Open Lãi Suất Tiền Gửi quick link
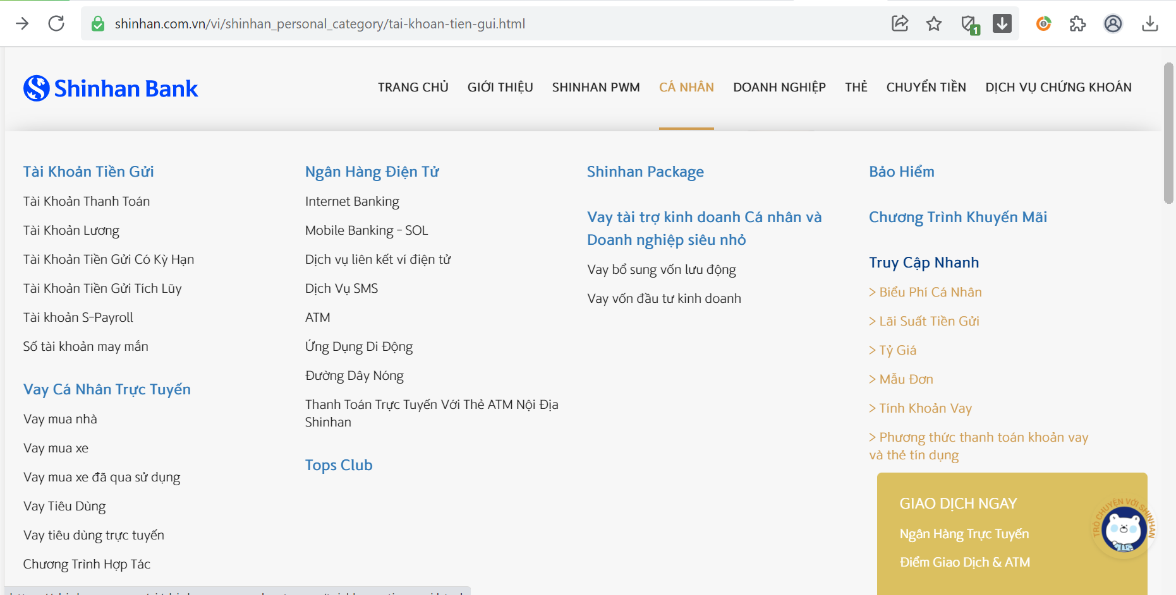The image size is (1176, 595). click(x=924, y=321)
